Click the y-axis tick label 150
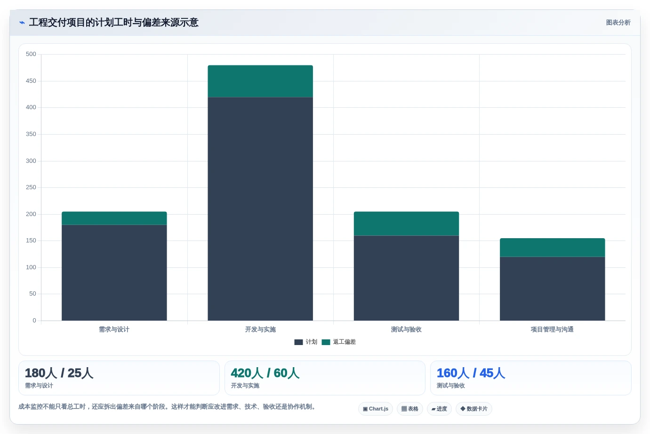The width and height of the screenshot is (650, 434). coord(31,241)
